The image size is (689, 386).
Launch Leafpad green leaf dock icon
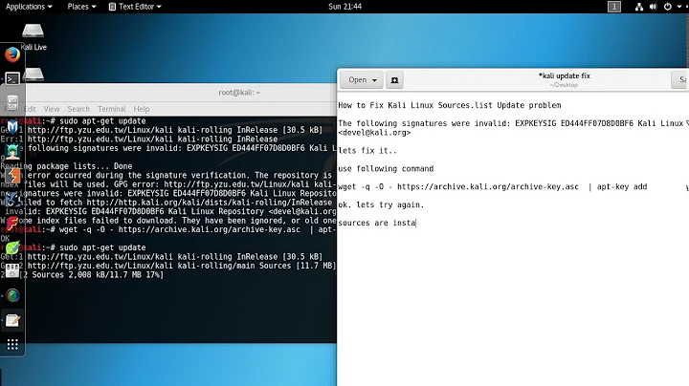[x=12, y=247]
